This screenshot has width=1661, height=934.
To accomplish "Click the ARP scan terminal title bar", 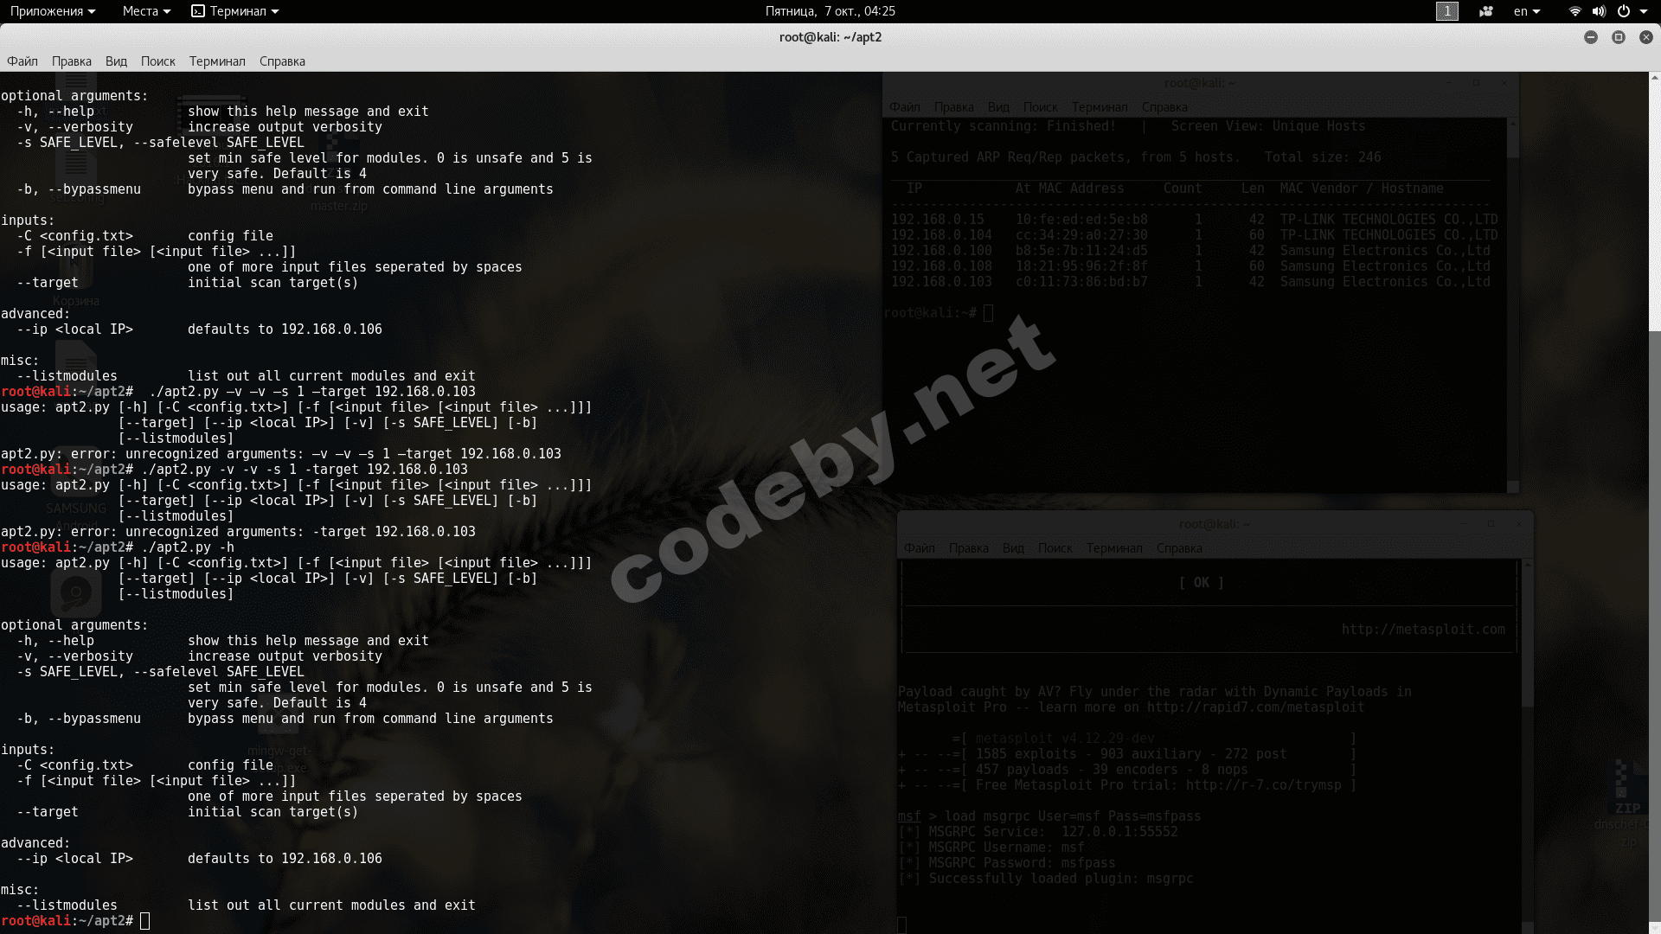I will coord(1200,83).
